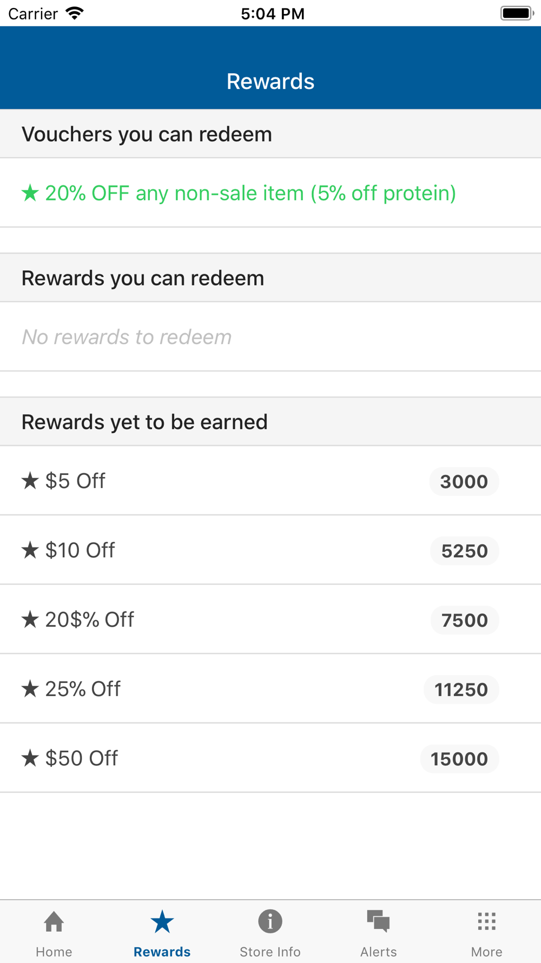Tap the 5250 points badge
The height and width of the screenshot is (963, 541).
pos(465,551)
